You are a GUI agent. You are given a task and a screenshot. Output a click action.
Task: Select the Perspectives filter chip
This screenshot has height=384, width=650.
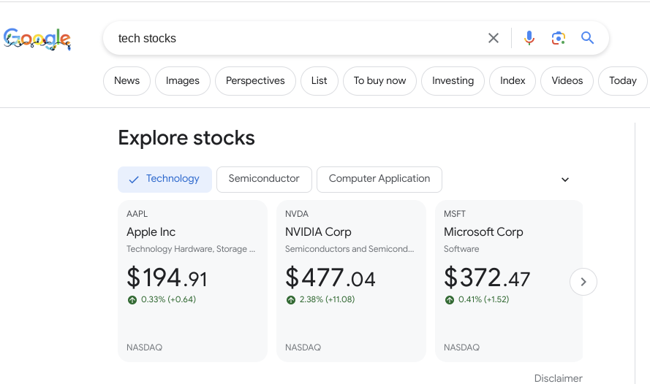point(255,81)
